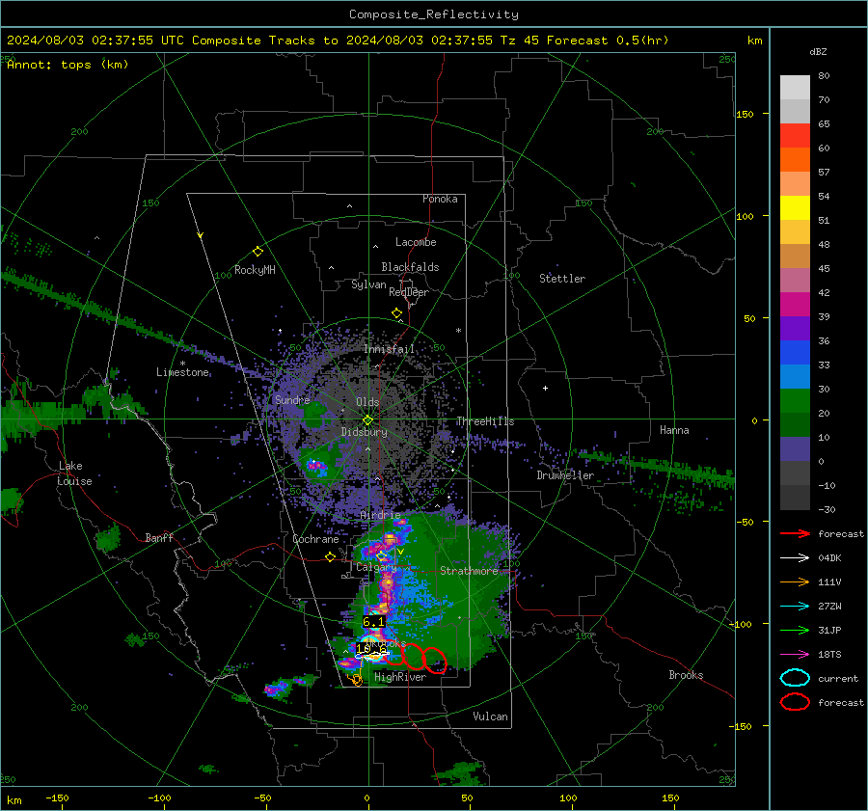868x811 pixels.
Task: Click the Banff label
Action: pyautogui.click(x=159, y=537)
